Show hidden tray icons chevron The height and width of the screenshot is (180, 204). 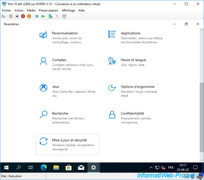(x=151, y=168)
